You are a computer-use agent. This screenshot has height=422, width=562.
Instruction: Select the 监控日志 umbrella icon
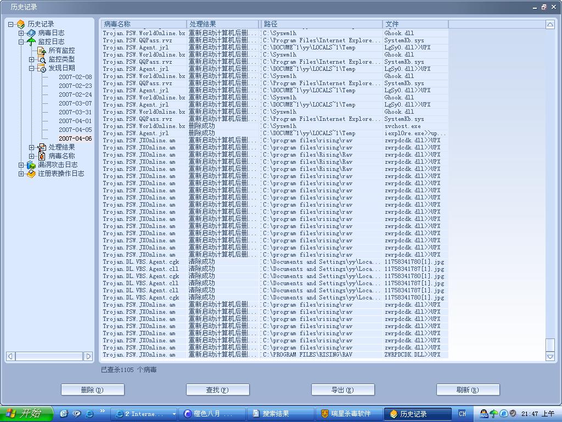click(x=31, y=42)
